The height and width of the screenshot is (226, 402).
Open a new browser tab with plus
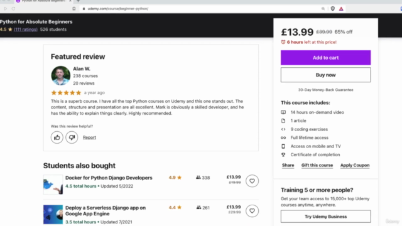(x=78, y=1)
